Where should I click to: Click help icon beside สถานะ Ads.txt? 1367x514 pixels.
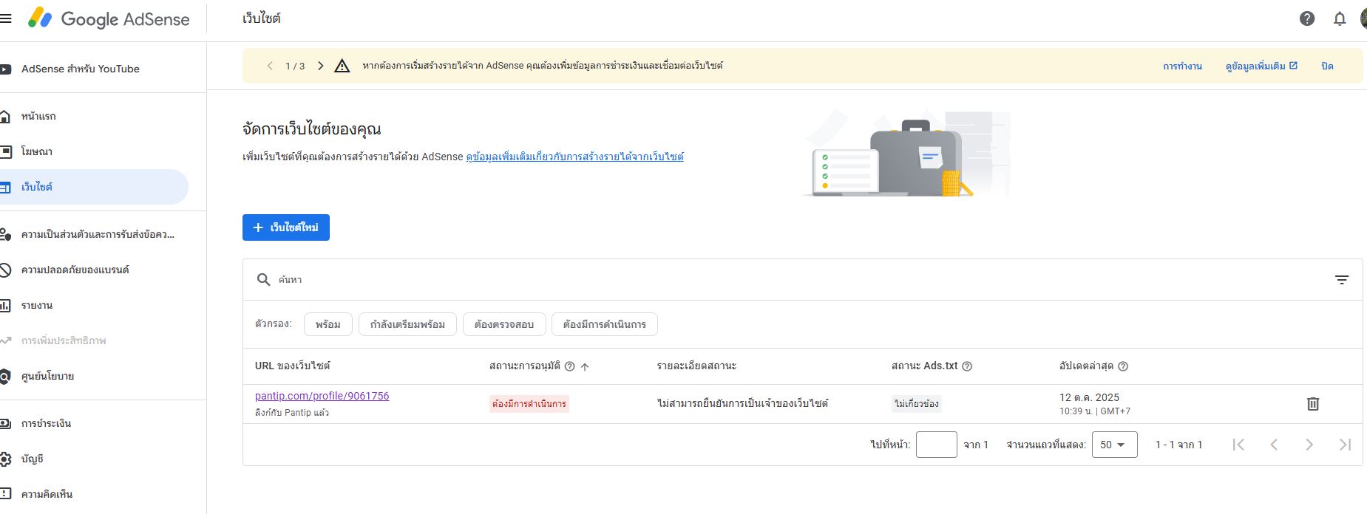(967, 366)
